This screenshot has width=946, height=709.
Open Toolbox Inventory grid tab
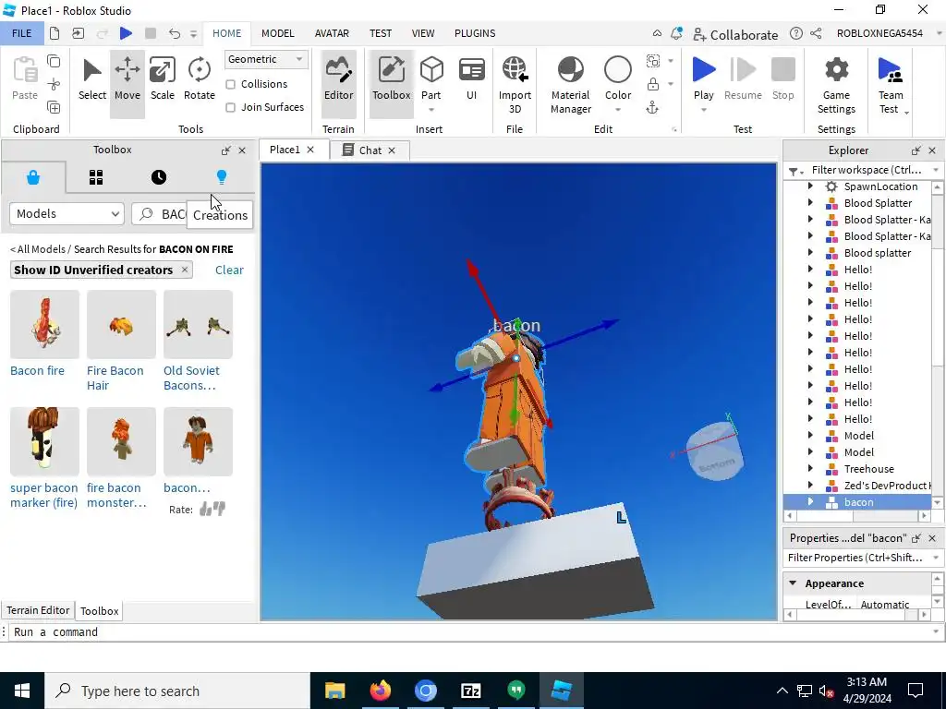tap(96, 177)
